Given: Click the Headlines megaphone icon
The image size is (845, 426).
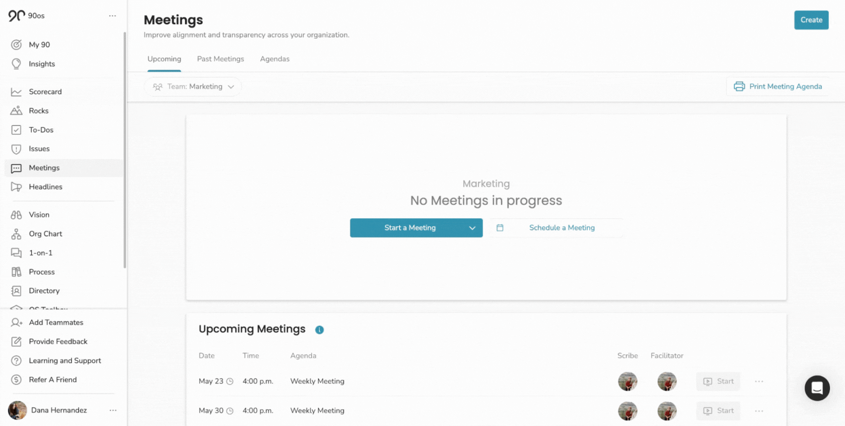Looking at the screenshot, I should [x=16, y=187].
